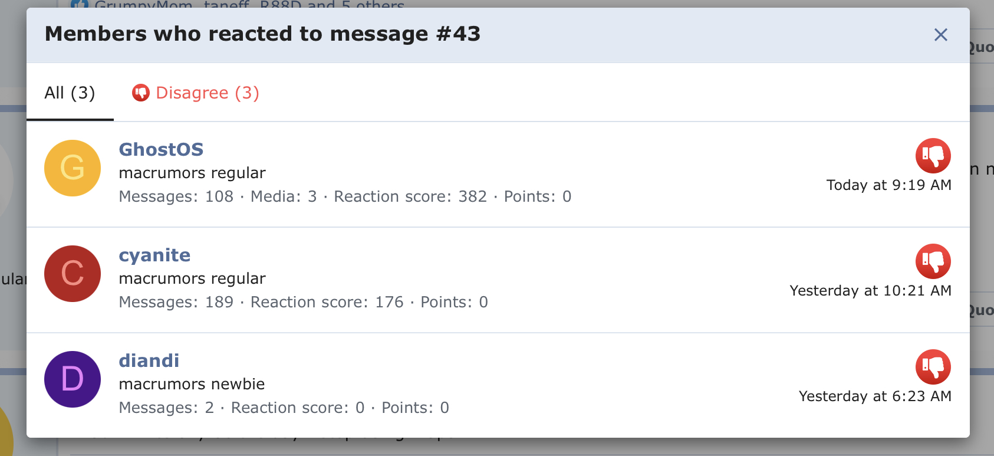The width and height of the screenshot is (994, 456).
Task: Click diandi's 'macrumors newbie' user title
Action: [x=192, y=385]
